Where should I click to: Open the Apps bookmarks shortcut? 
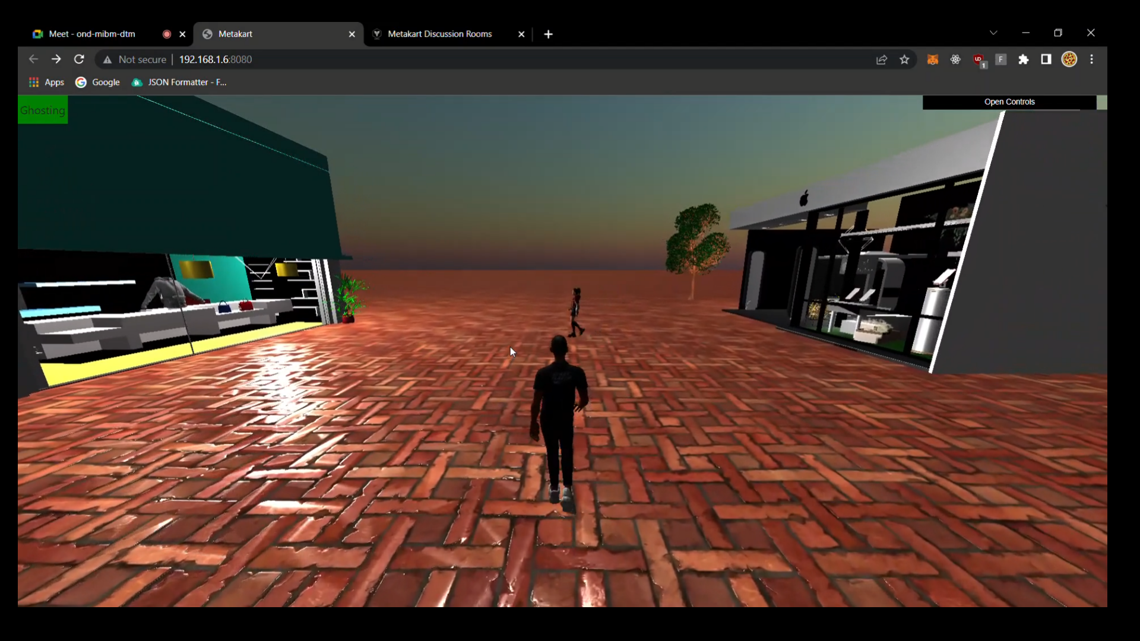click(x=46, y=82)
